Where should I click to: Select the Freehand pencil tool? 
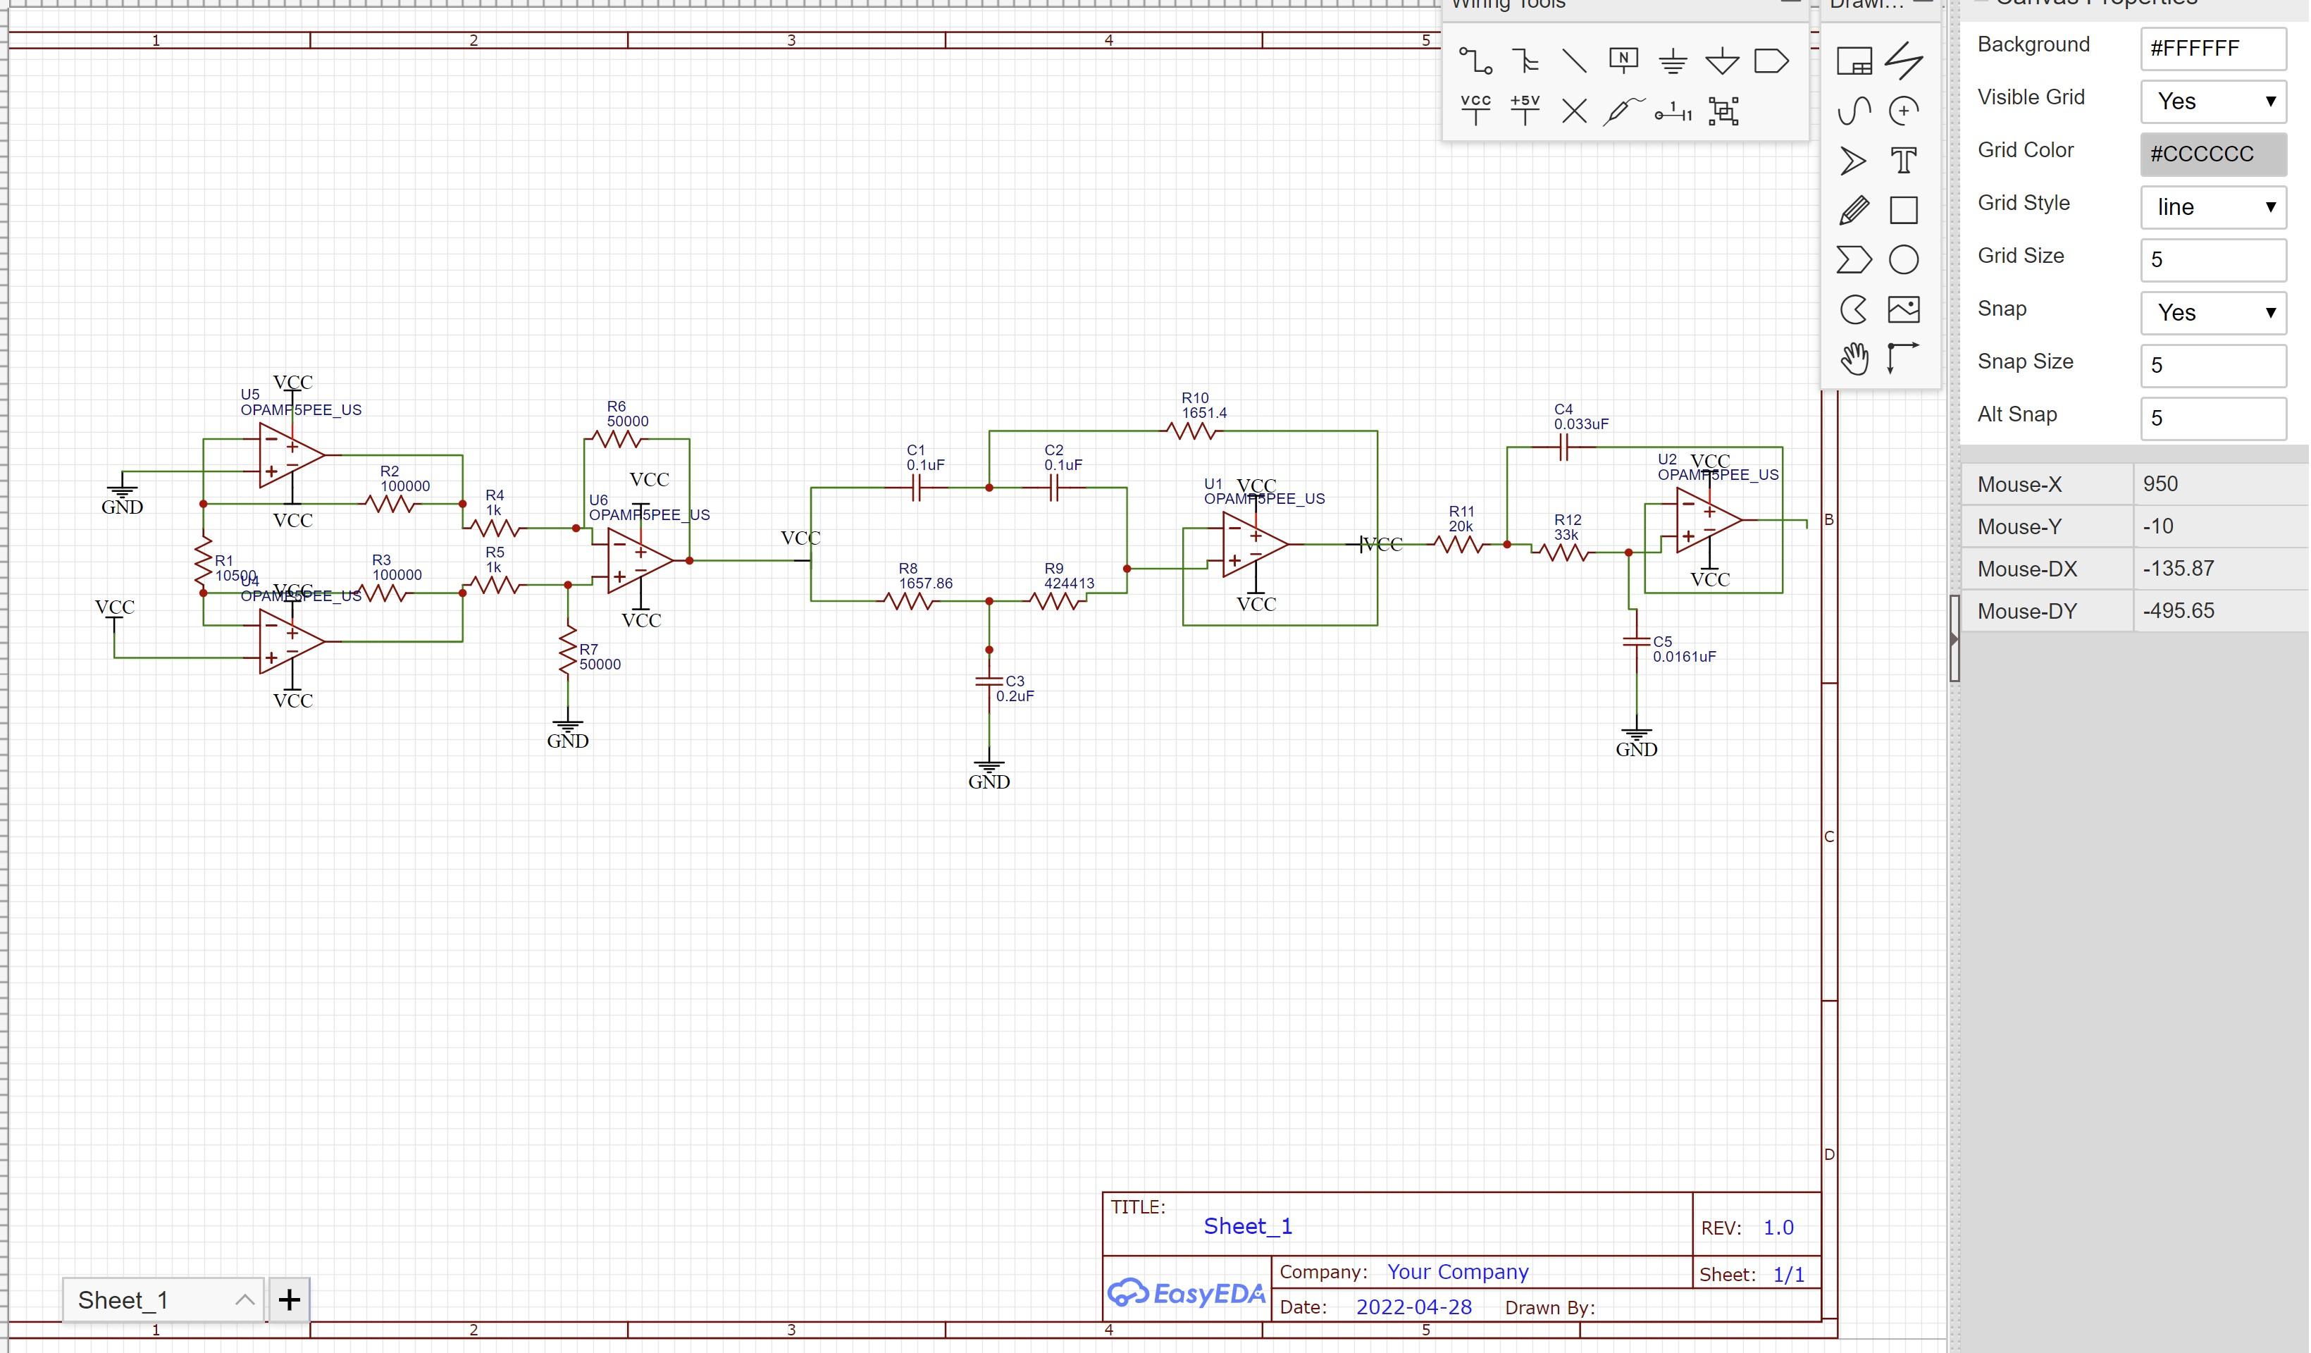(x=1854, y=210)
